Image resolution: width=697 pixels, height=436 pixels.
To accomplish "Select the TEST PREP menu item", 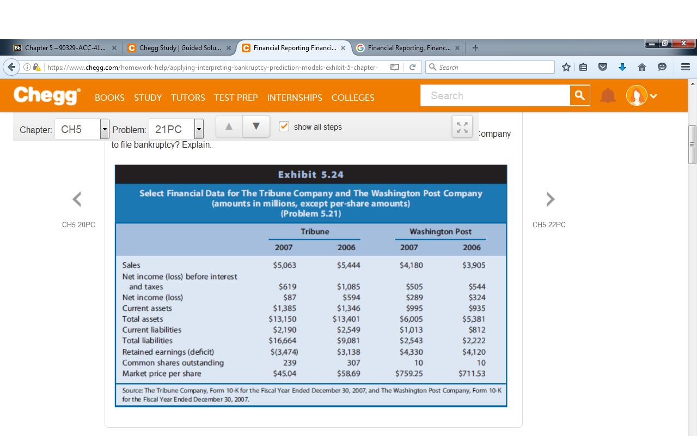I will tap(236, 98).
